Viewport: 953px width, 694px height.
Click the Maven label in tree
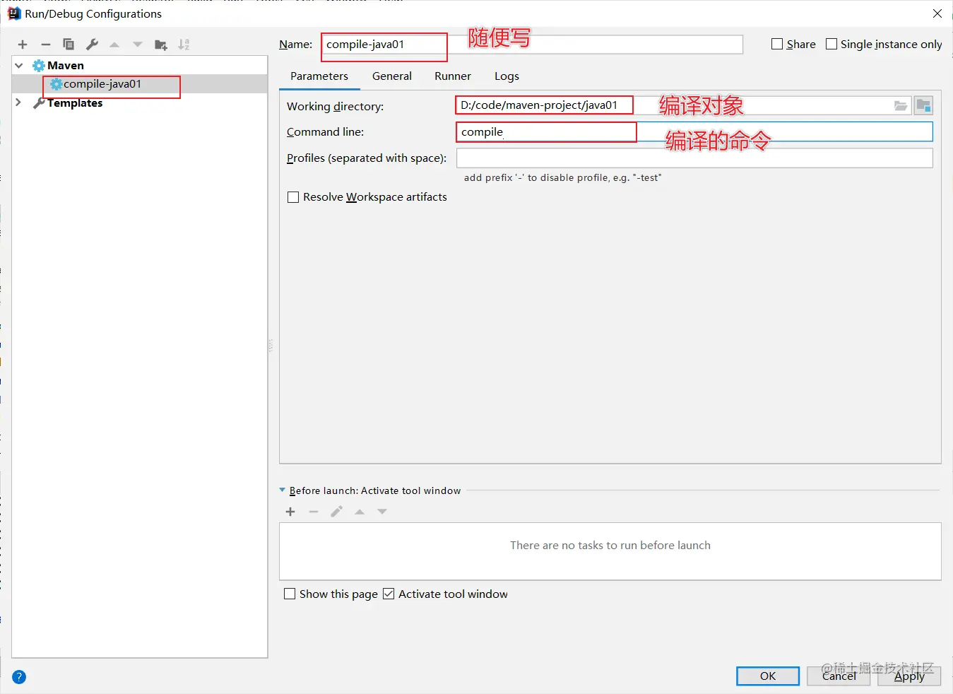[66, 66]
